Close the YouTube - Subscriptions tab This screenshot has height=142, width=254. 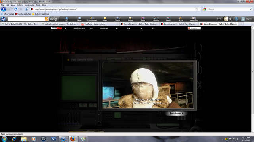coord(117,24)
